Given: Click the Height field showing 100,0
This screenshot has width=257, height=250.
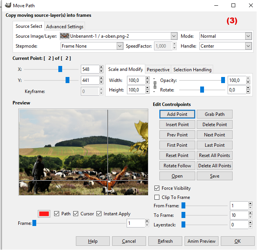Looking at the screenshot, I should tap(136, 90).
